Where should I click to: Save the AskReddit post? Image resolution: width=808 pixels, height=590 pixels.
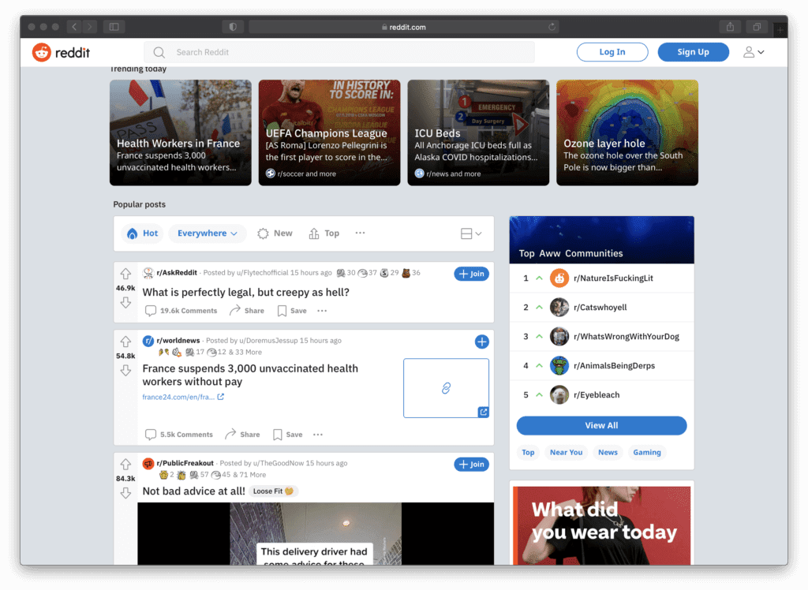click(292, 311)
